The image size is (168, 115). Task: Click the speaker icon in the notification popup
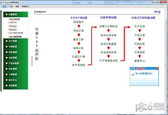[132, 74]
